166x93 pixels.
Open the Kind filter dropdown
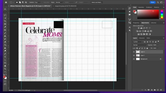point(138,42)
